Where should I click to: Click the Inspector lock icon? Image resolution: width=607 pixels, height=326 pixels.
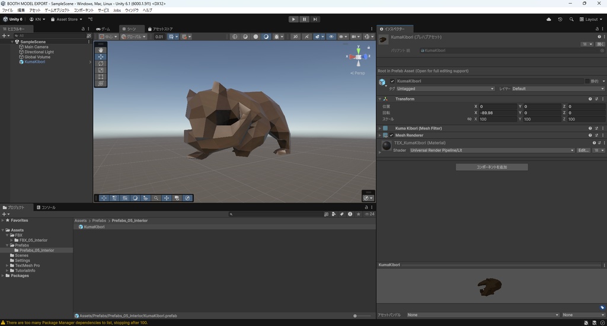point(598,28)
